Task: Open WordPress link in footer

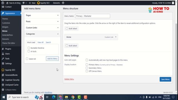Action: pyautogui.click(x=48, y=92)
